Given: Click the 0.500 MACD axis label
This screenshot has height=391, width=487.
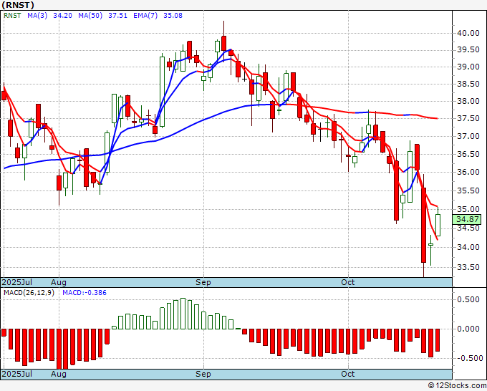Looking at the screenshot, I should [468, 299].
